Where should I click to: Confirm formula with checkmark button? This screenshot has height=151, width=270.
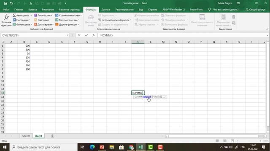86,35
